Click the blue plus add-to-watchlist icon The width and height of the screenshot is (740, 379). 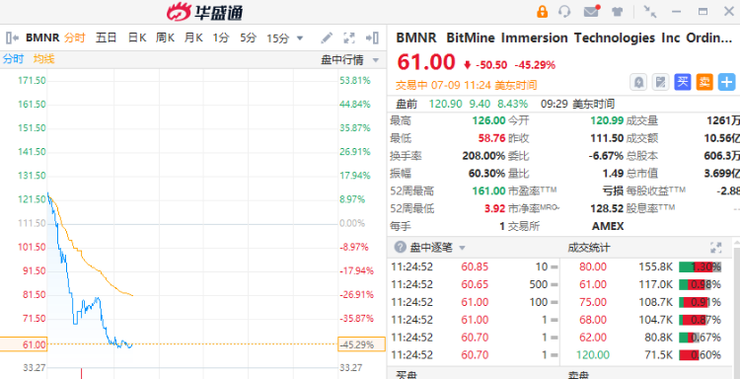(727, 82)
